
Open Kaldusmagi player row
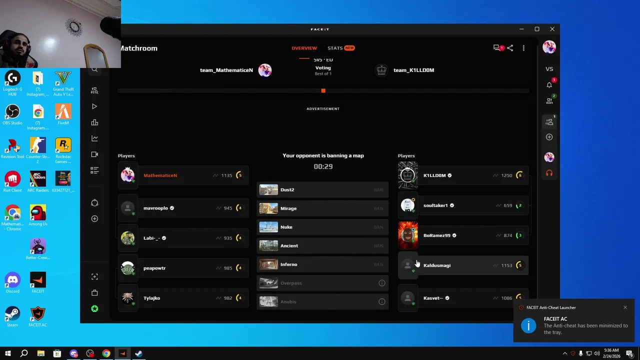[463, 265]
